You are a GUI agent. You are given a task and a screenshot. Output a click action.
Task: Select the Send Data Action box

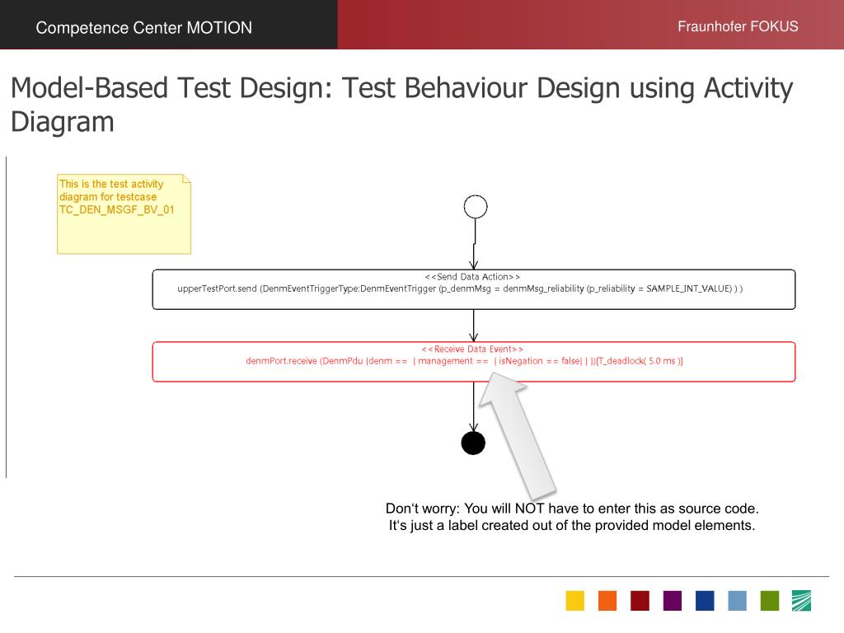(x=474, y=289)
